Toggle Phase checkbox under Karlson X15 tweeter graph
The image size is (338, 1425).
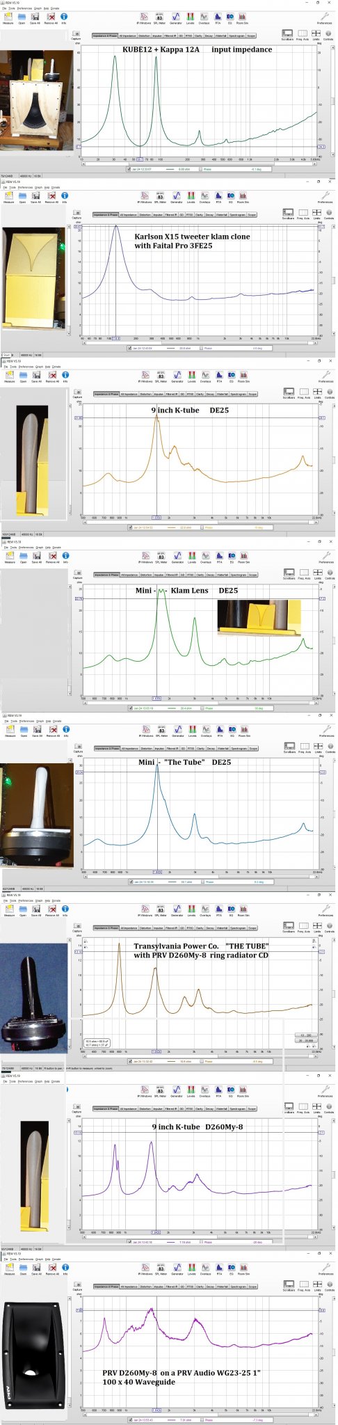[200, 348]
